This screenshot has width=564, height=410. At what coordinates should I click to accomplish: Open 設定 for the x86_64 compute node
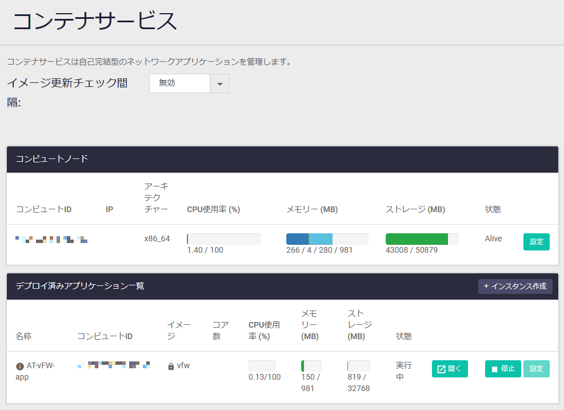point(536,242)
